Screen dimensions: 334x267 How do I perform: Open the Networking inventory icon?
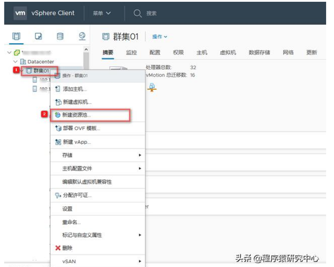82,36
